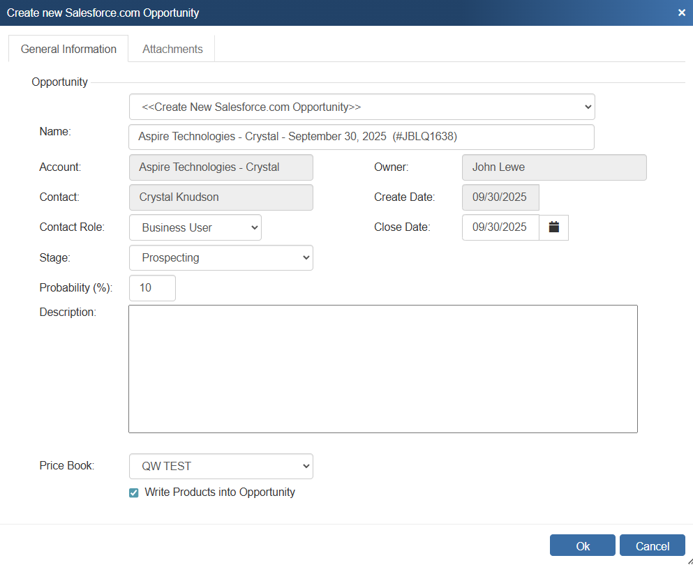Open the Contact Role dropdown
Image resolution: width=693 pixels, height=565 pixels.
[195, 227]
